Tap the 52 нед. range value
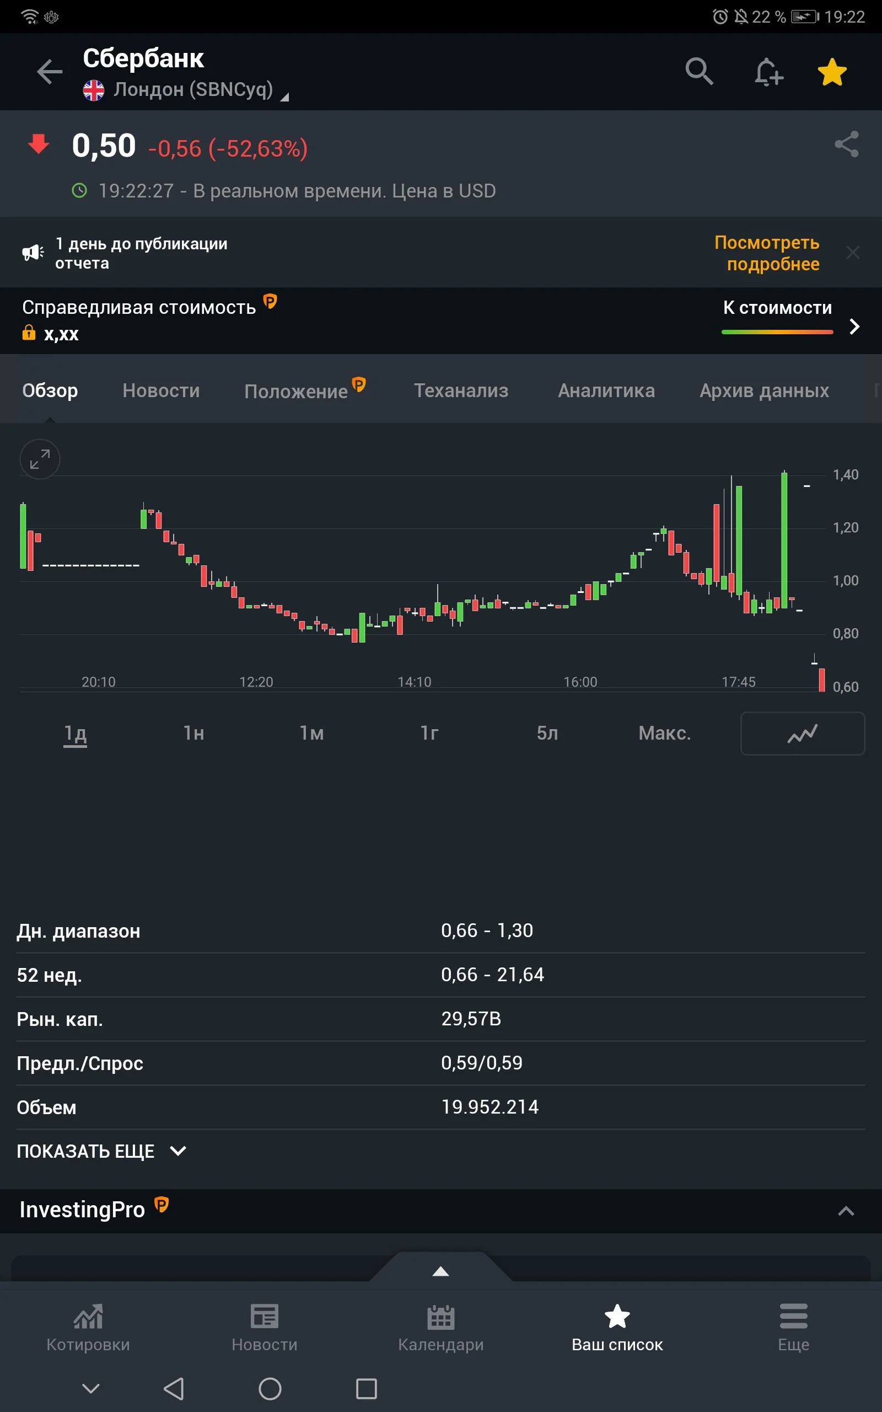882x1412 pixels. [x=492, y=975]
